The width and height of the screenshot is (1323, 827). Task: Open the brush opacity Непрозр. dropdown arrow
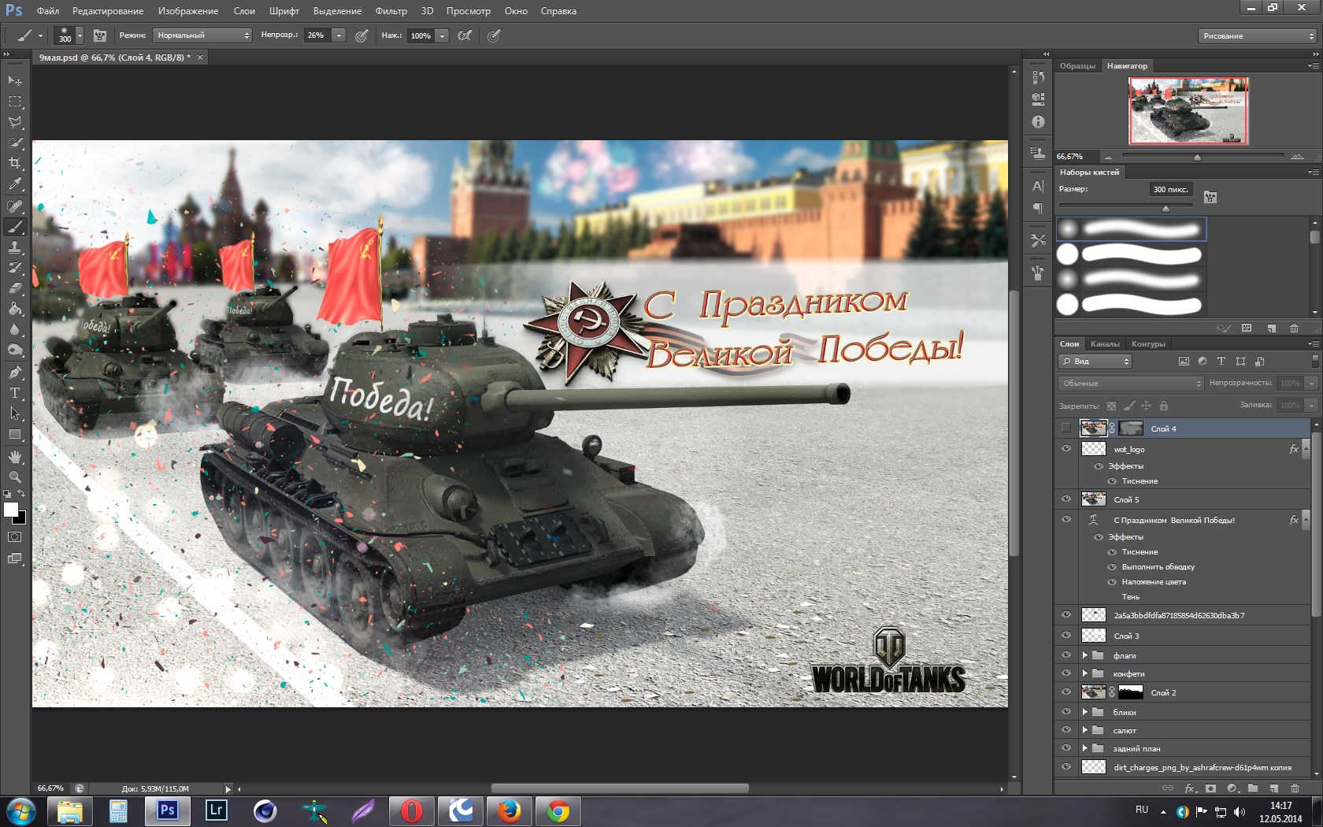(x=339, y=35)
